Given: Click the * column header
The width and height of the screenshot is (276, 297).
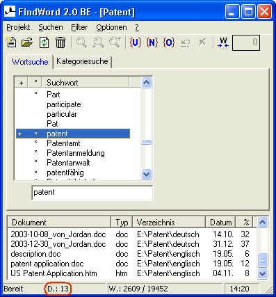Looking at the screenshot, I should pos(35,83).
